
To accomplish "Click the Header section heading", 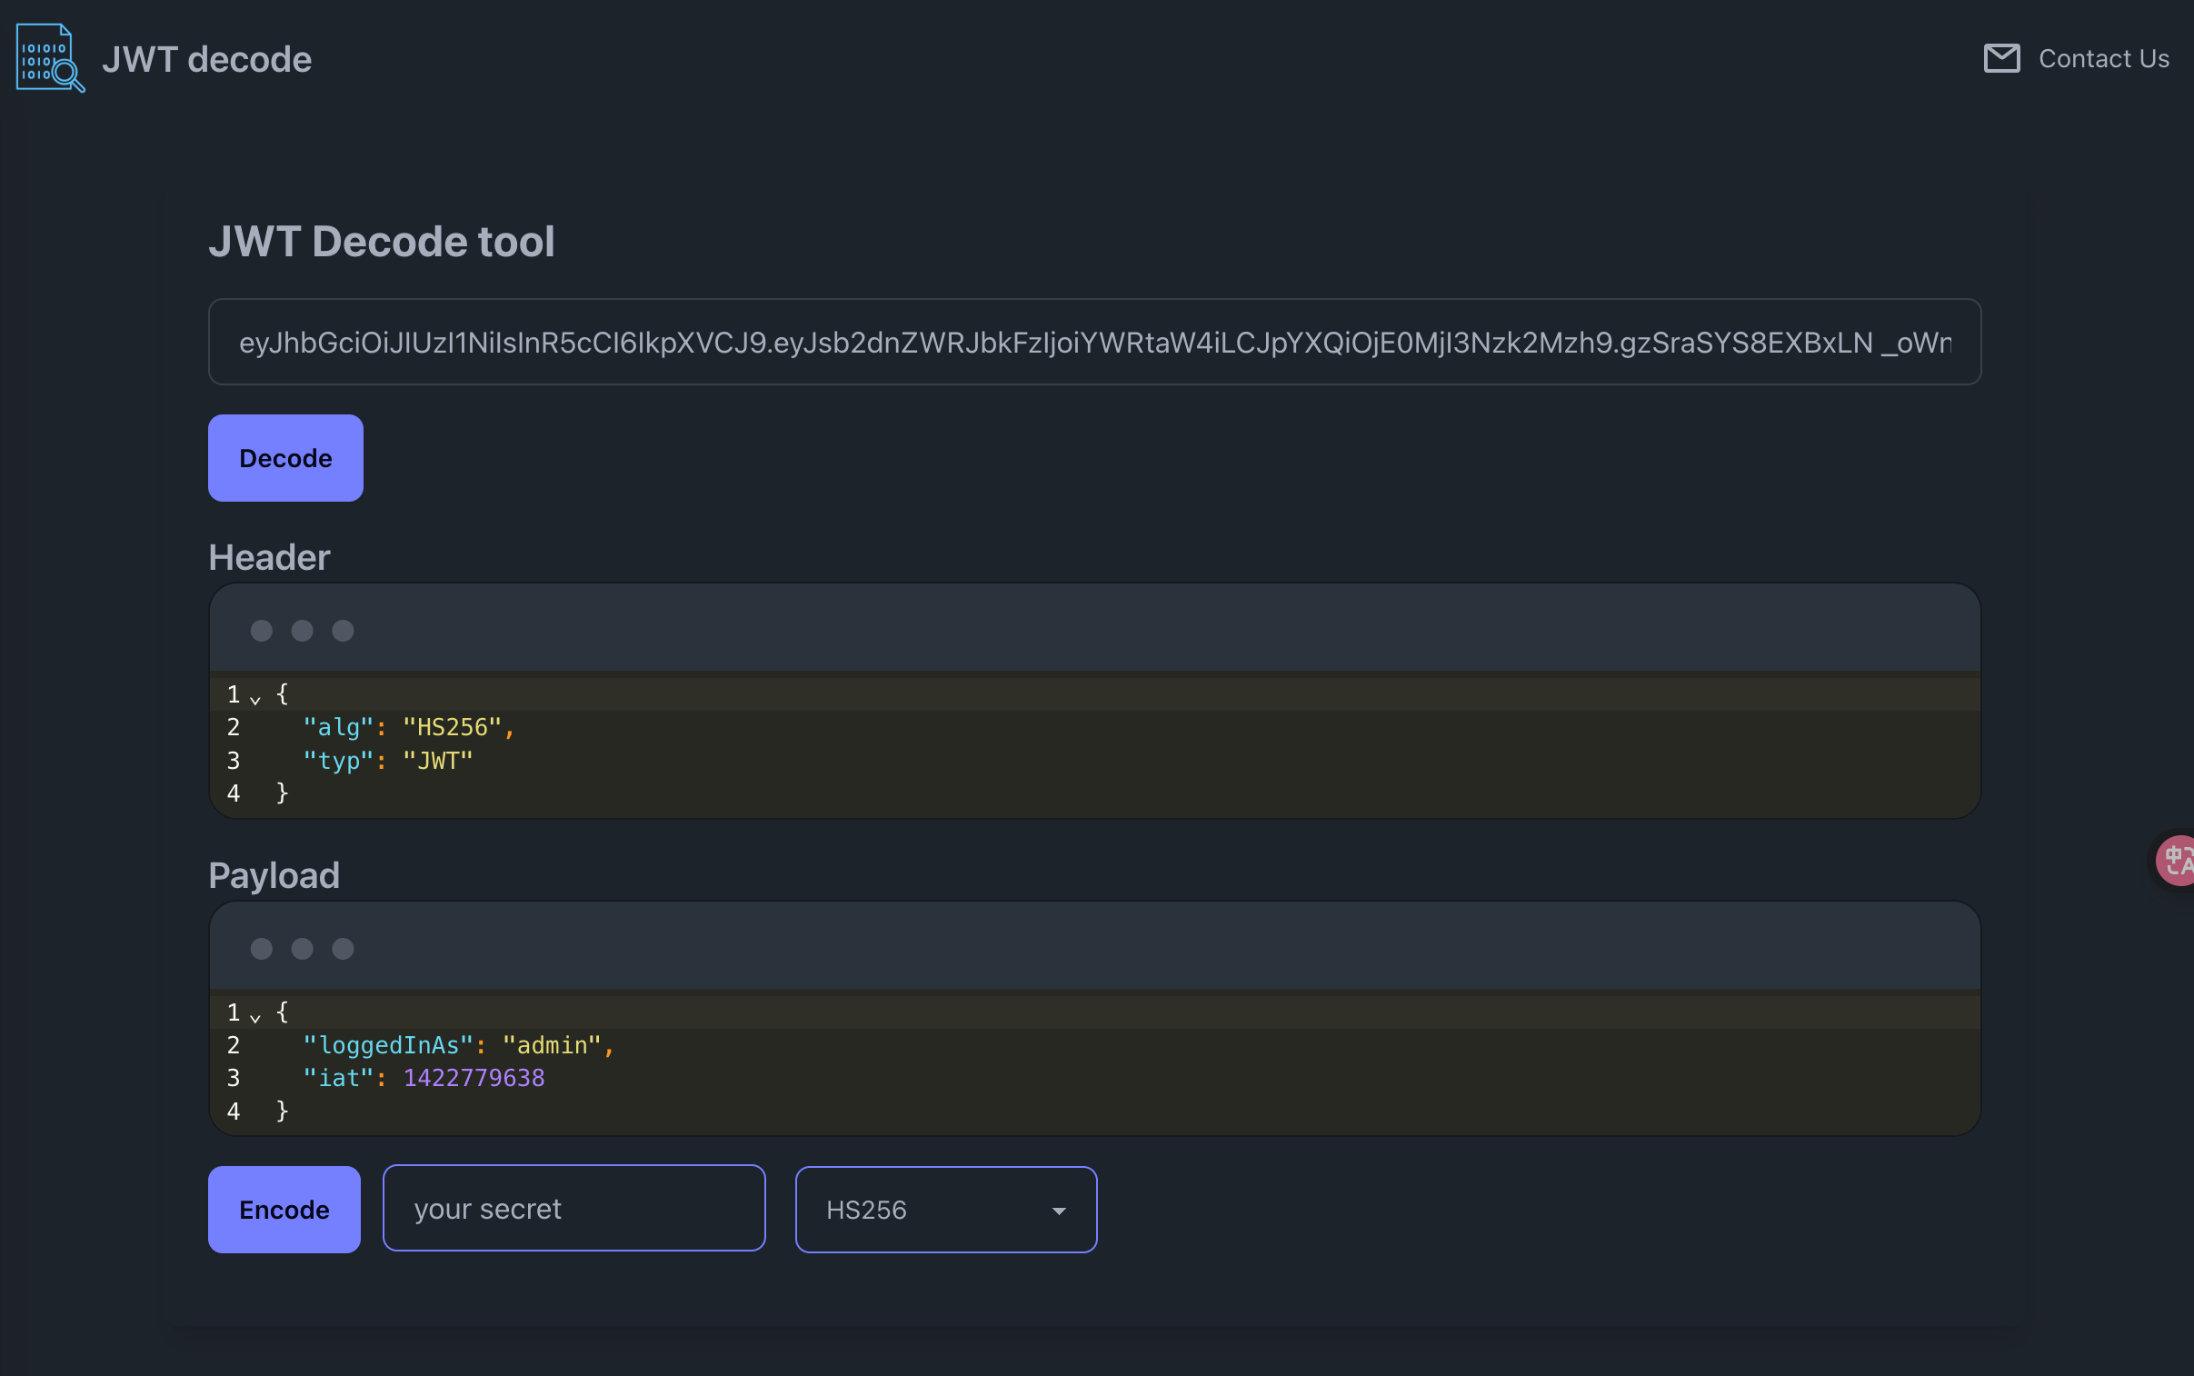I will pyautogui.click(x=269, y=557).
